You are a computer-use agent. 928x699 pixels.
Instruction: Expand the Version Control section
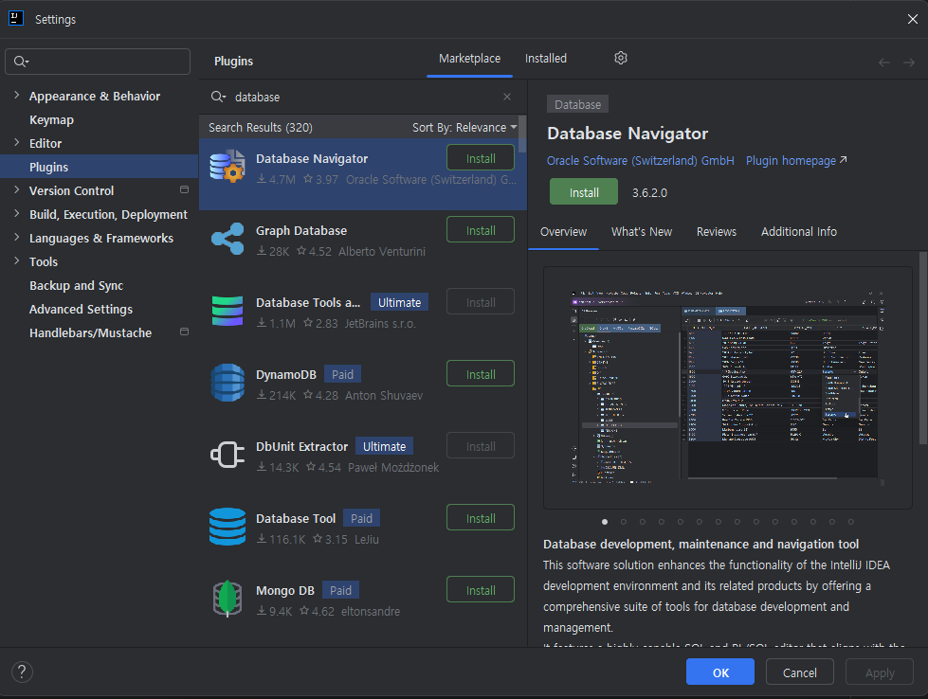(16, 189)
